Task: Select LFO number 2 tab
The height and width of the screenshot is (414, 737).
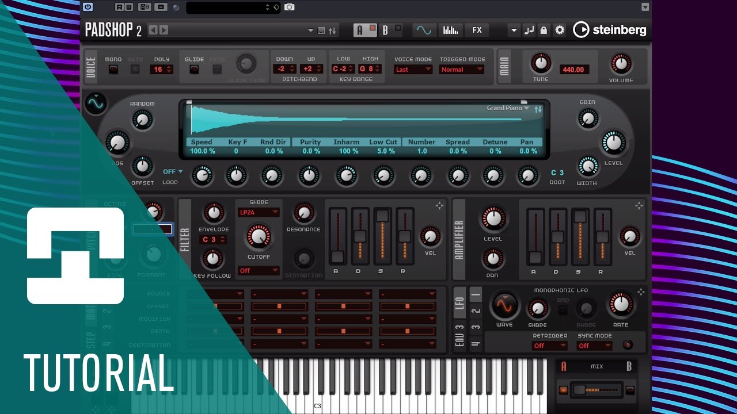Action: pos(476,311)
